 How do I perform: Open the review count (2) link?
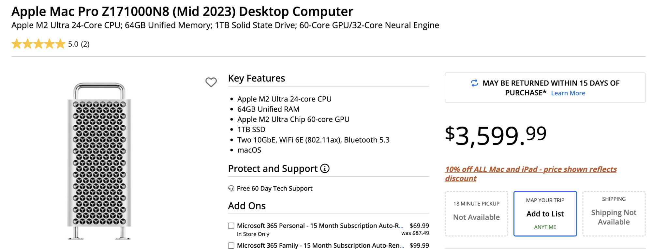pos(85,44)
